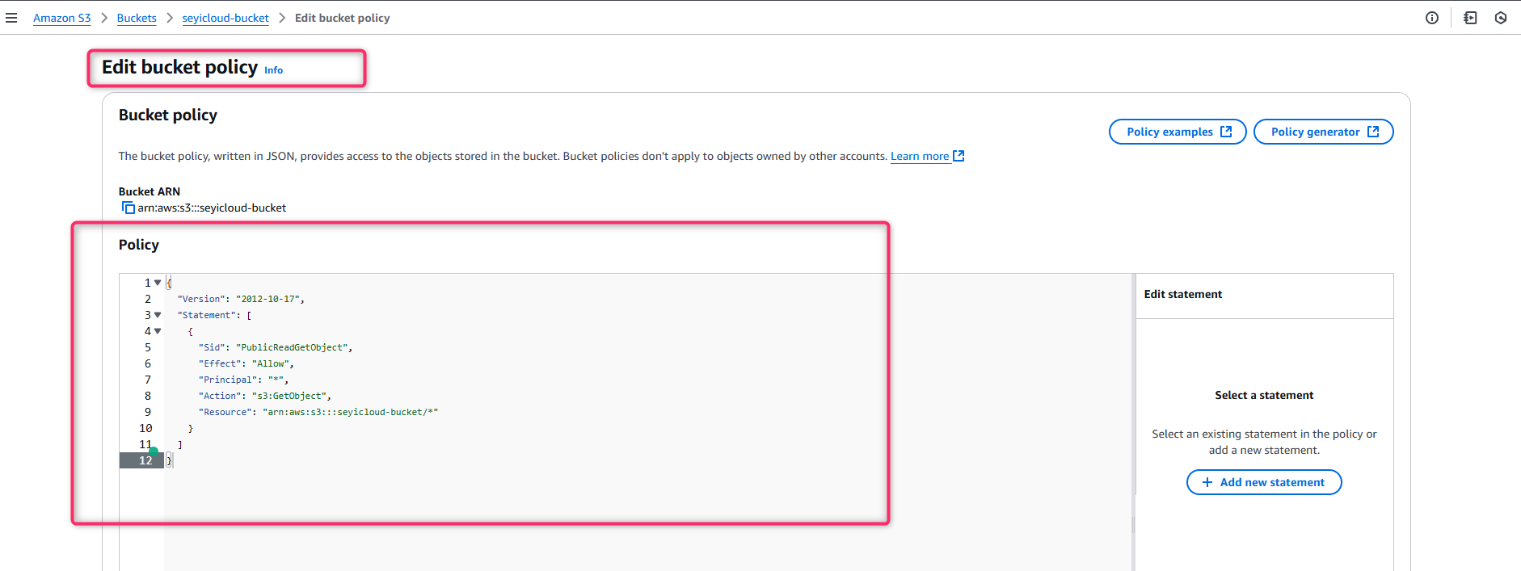The image size is (1521, 571).
Task: Open the circular info icon in the header
Action: pos(1432,18)
